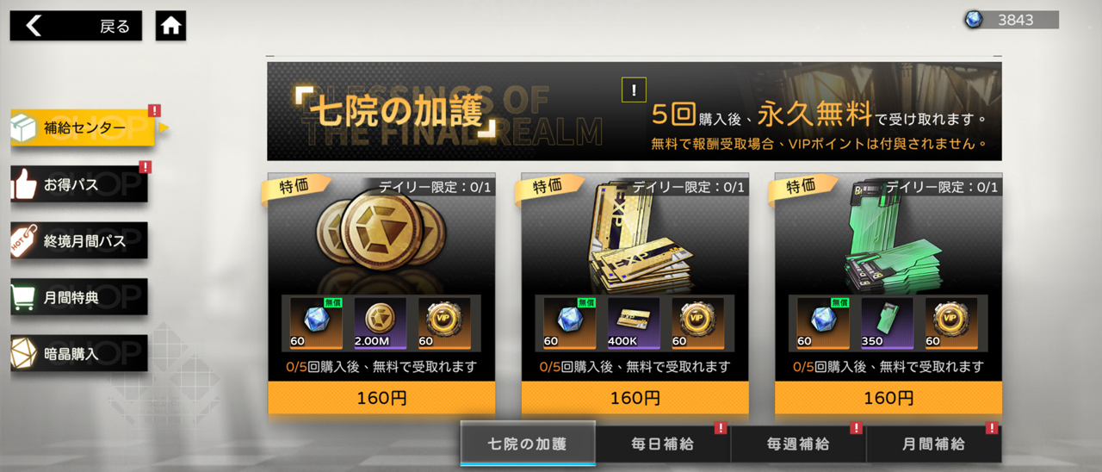Switch to the 七院の加護 tab
This screenshot has height=472, width=1102.
click(x=528, y=444)
